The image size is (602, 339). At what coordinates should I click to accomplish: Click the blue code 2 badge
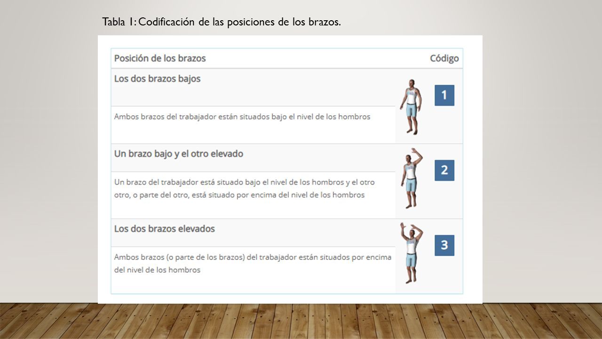[x=444, y=170]
